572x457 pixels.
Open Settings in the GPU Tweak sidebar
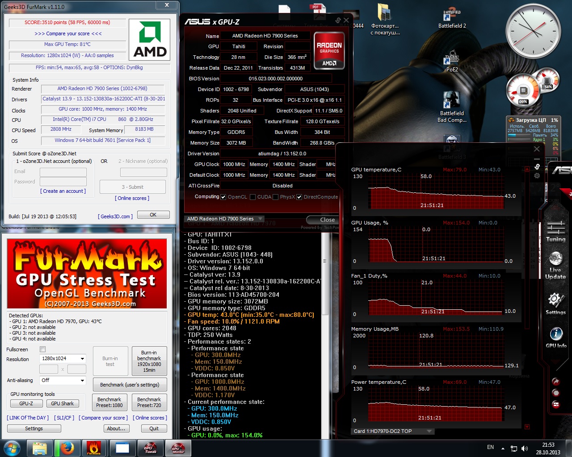pyautogui.click(x=555, y=304)
